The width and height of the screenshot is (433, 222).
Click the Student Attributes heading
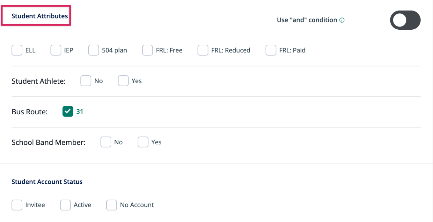(x=40, y=16)
